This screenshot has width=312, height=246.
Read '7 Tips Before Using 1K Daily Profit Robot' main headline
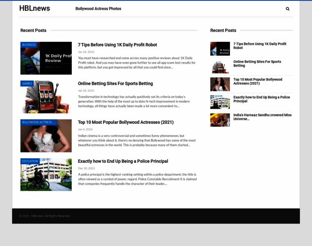(x=117, y=45)
